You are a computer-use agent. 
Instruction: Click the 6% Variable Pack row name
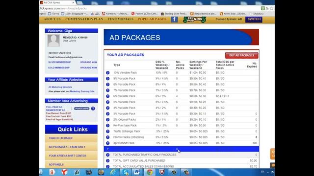pos(124,96)
